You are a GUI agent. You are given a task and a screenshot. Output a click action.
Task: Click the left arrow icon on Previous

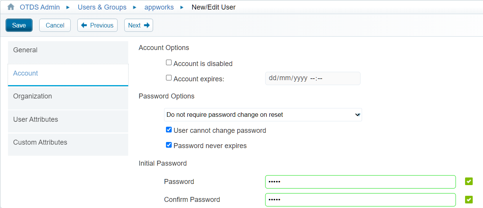point(84,25)
